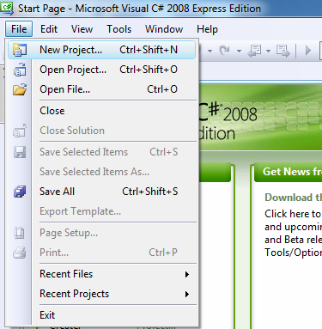322x329 pixels.
Task: Click the Redo arrow toolbar icon
Action: pos(225,51)
